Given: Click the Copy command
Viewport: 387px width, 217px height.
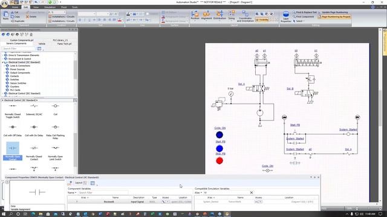Looking at the screenshot, I should pyautogui.click(x=15, y=16).
